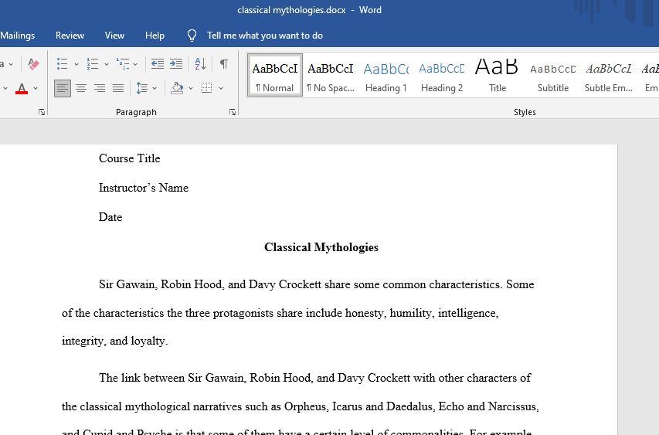Open shading color dropdown arrow
Viewport: 659px width, 435px height.
191,88
